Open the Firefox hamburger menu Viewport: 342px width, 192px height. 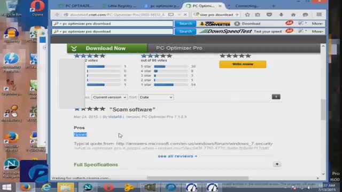319,14
